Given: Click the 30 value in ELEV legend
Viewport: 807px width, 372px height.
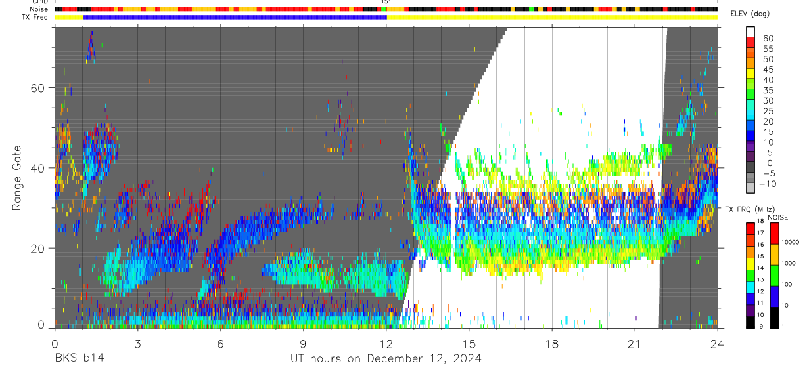Looking at the screenshot, I should (767, 101).
